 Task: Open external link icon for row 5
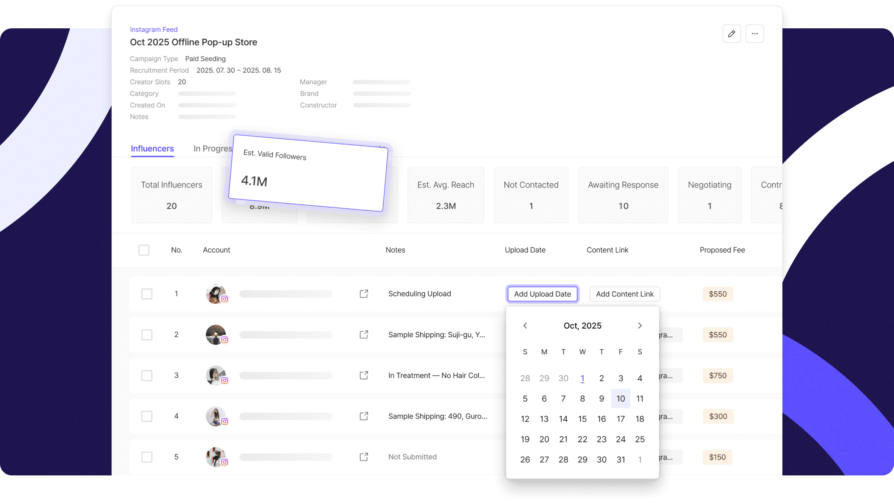[x=364, y=457]
